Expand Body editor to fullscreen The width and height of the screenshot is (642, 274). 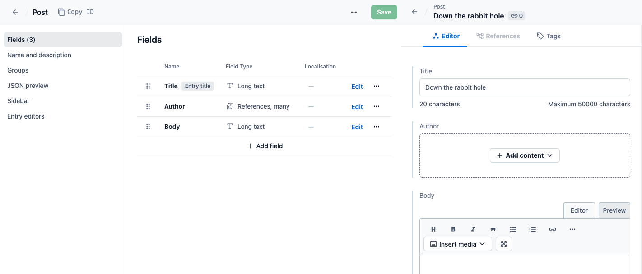[504, 244]
